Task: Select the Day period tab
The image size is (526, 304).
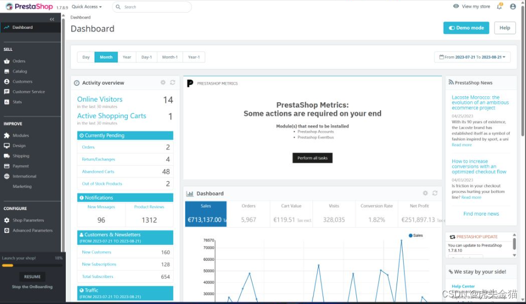Action: (x=86, y=57)
